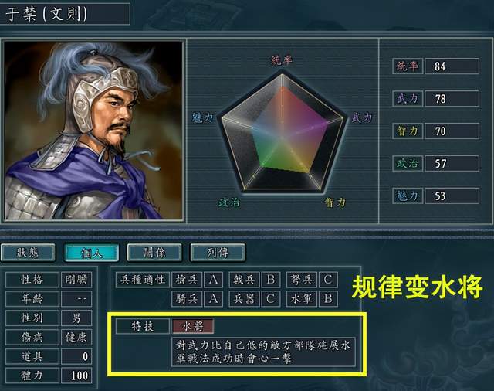This screenshot has width=494, height=391.
Task: Click the pentagon ability radar chart
Action: [x=282, y=132]
